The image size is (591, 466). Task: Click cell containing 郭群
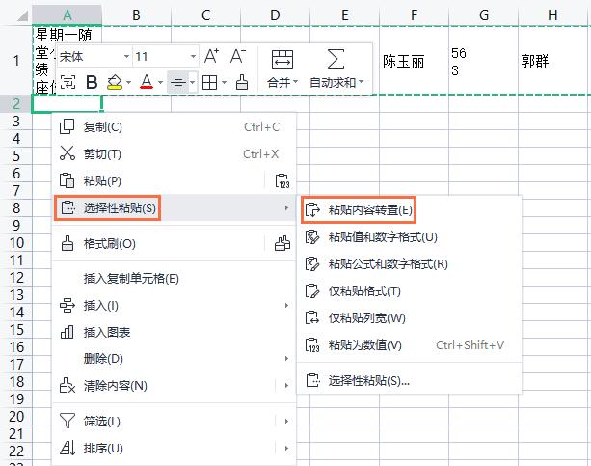(x=552, y=61)
